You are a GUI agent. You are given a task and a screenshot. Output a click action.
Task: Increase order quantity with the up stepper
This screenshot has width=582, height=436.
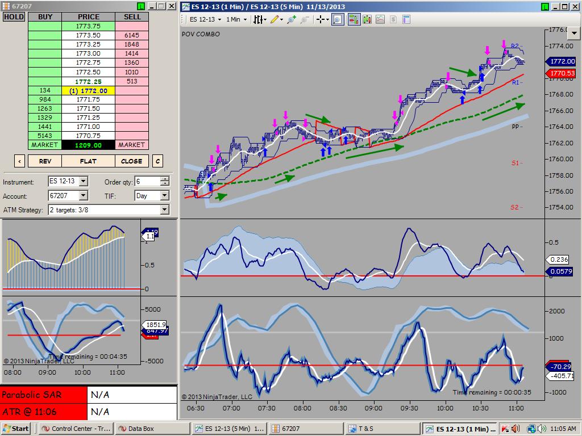click(x=165, y=179)
